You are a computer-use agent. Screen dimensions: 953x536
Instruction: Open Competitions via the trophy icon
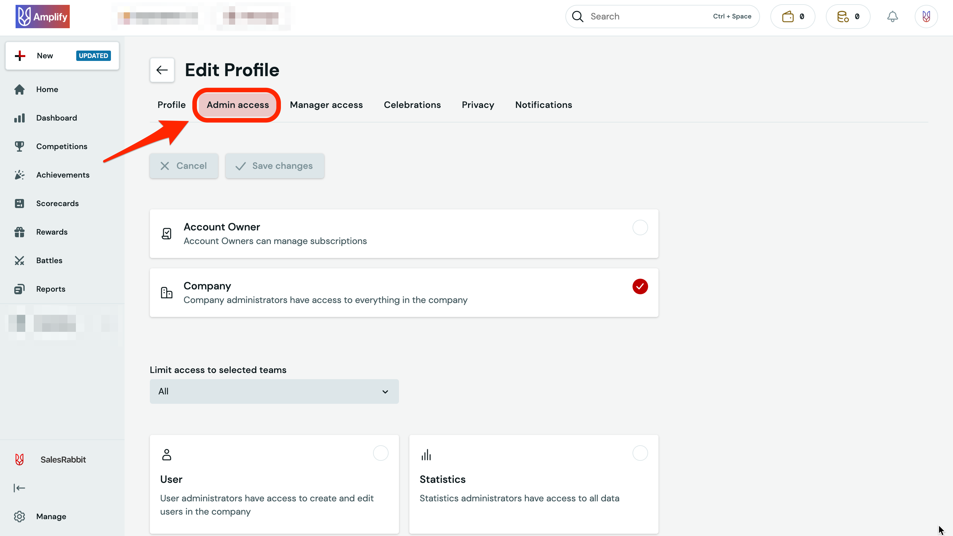coord(19,146)
